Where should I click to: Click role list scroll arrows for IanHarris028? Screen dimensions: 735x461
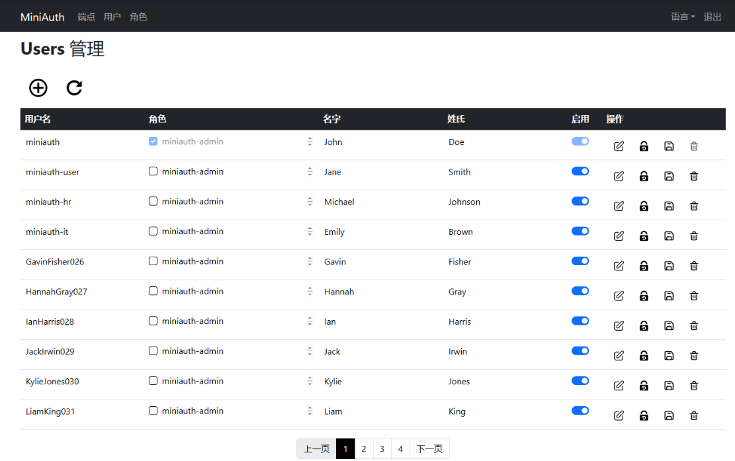pos(310,321)
